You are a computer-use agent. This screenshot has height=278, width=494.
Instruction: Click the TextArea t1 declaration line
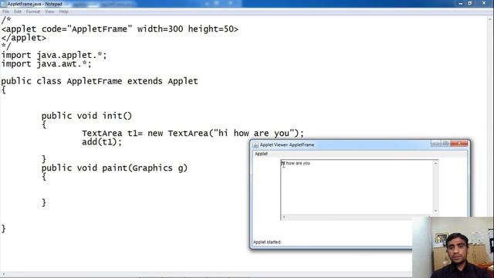(x=193, y=133)
